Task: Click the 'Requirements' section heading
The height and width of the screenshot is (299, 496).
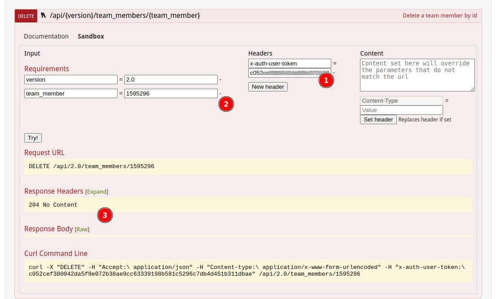Action: point(47,69)
